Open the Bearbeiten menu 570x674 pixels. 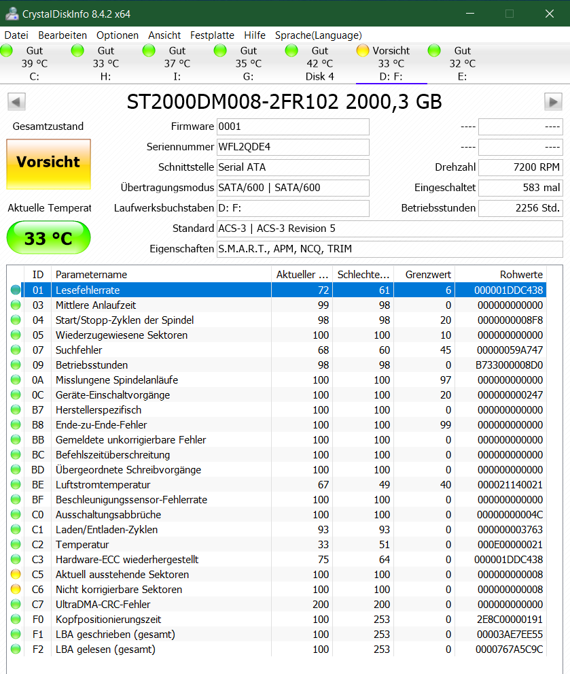[x=63, y=35]
